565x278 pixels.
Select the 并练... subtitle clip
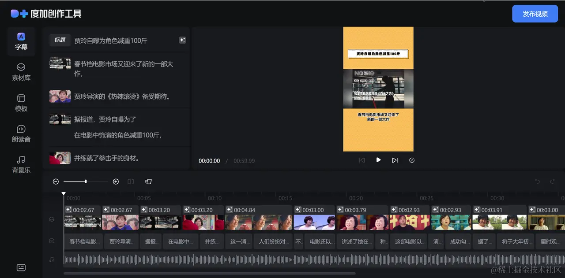(x=212, y=241)
